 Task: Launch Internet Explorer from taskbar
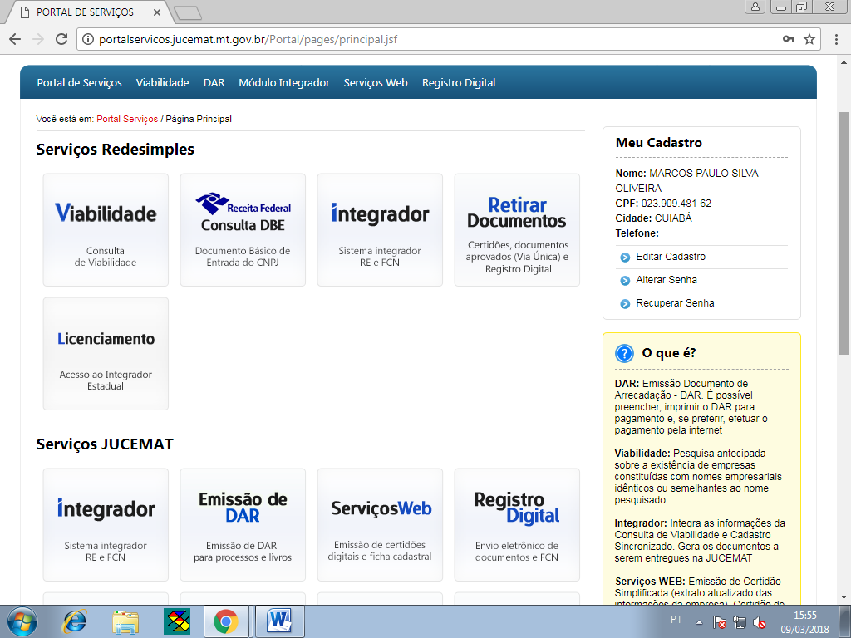click(x=75, y=621)
